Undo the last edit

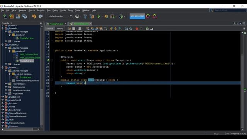pos(34,16)
